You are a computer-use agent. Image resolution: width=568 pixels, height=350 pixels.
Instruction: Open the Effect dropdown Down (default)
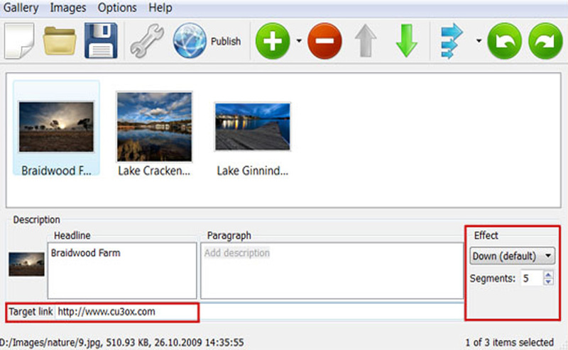coord(512,256)
